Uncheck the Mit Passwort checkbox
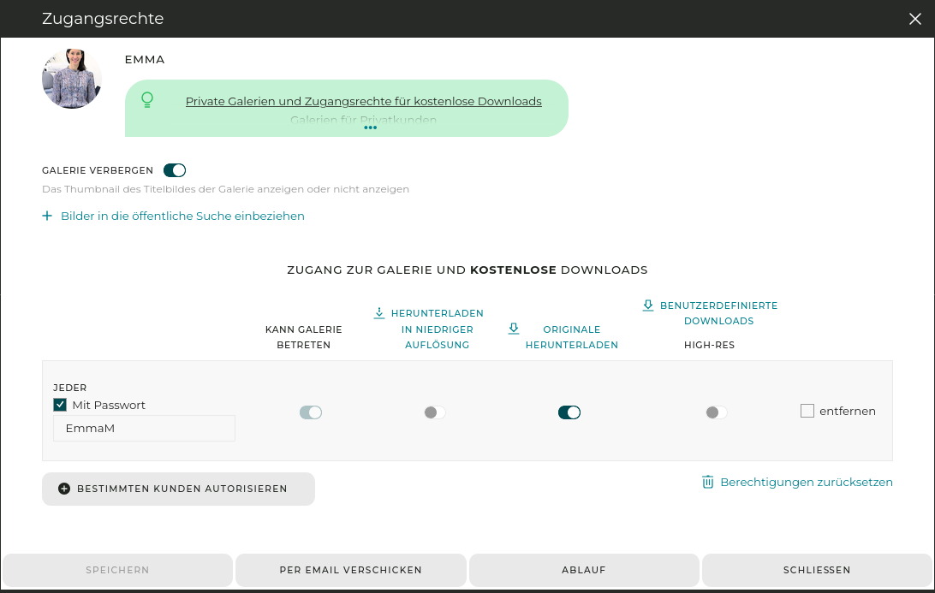Image resolution: width=935 pixels, height=593 pixels. click(59, 404)
